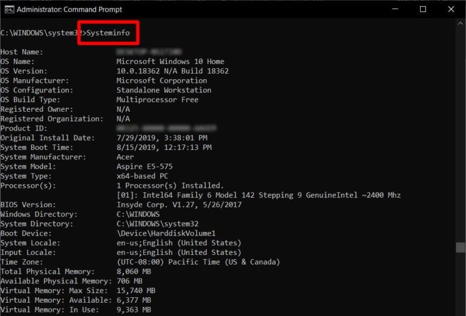
Task: Click the vertical scrollbar thumb
Action: coord(460,248)
